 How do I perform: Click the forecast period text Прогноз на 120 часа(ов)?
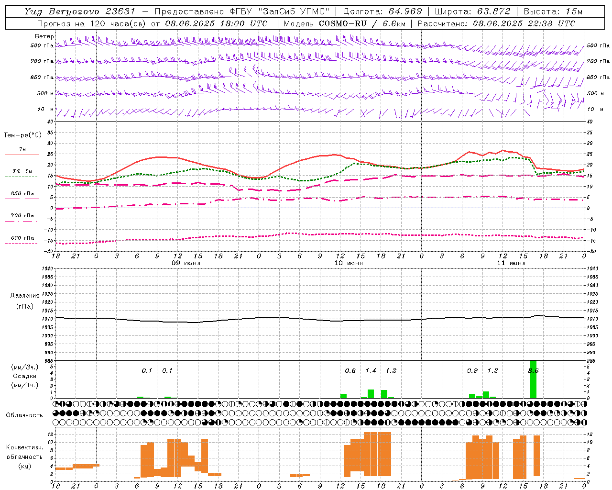[91, 23]
